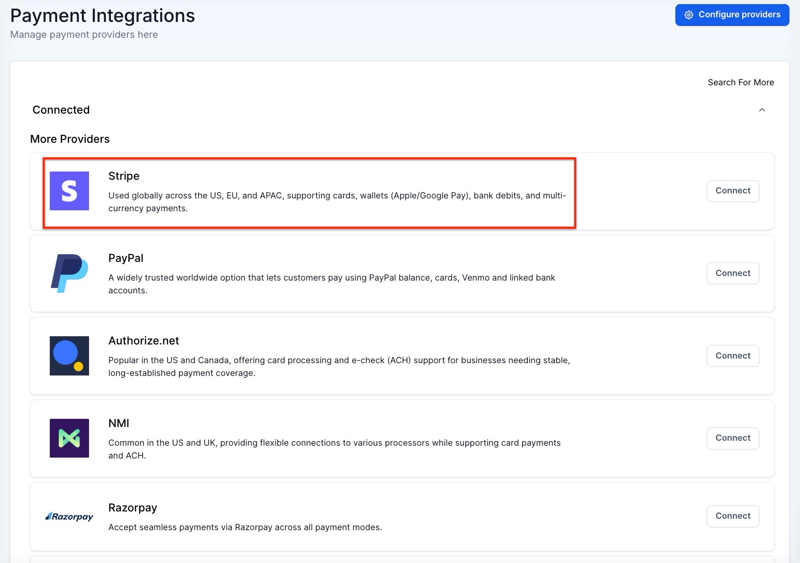Click the Stripe logo icon
This screenshot has height=563, width=800.
tap(69, 191)
